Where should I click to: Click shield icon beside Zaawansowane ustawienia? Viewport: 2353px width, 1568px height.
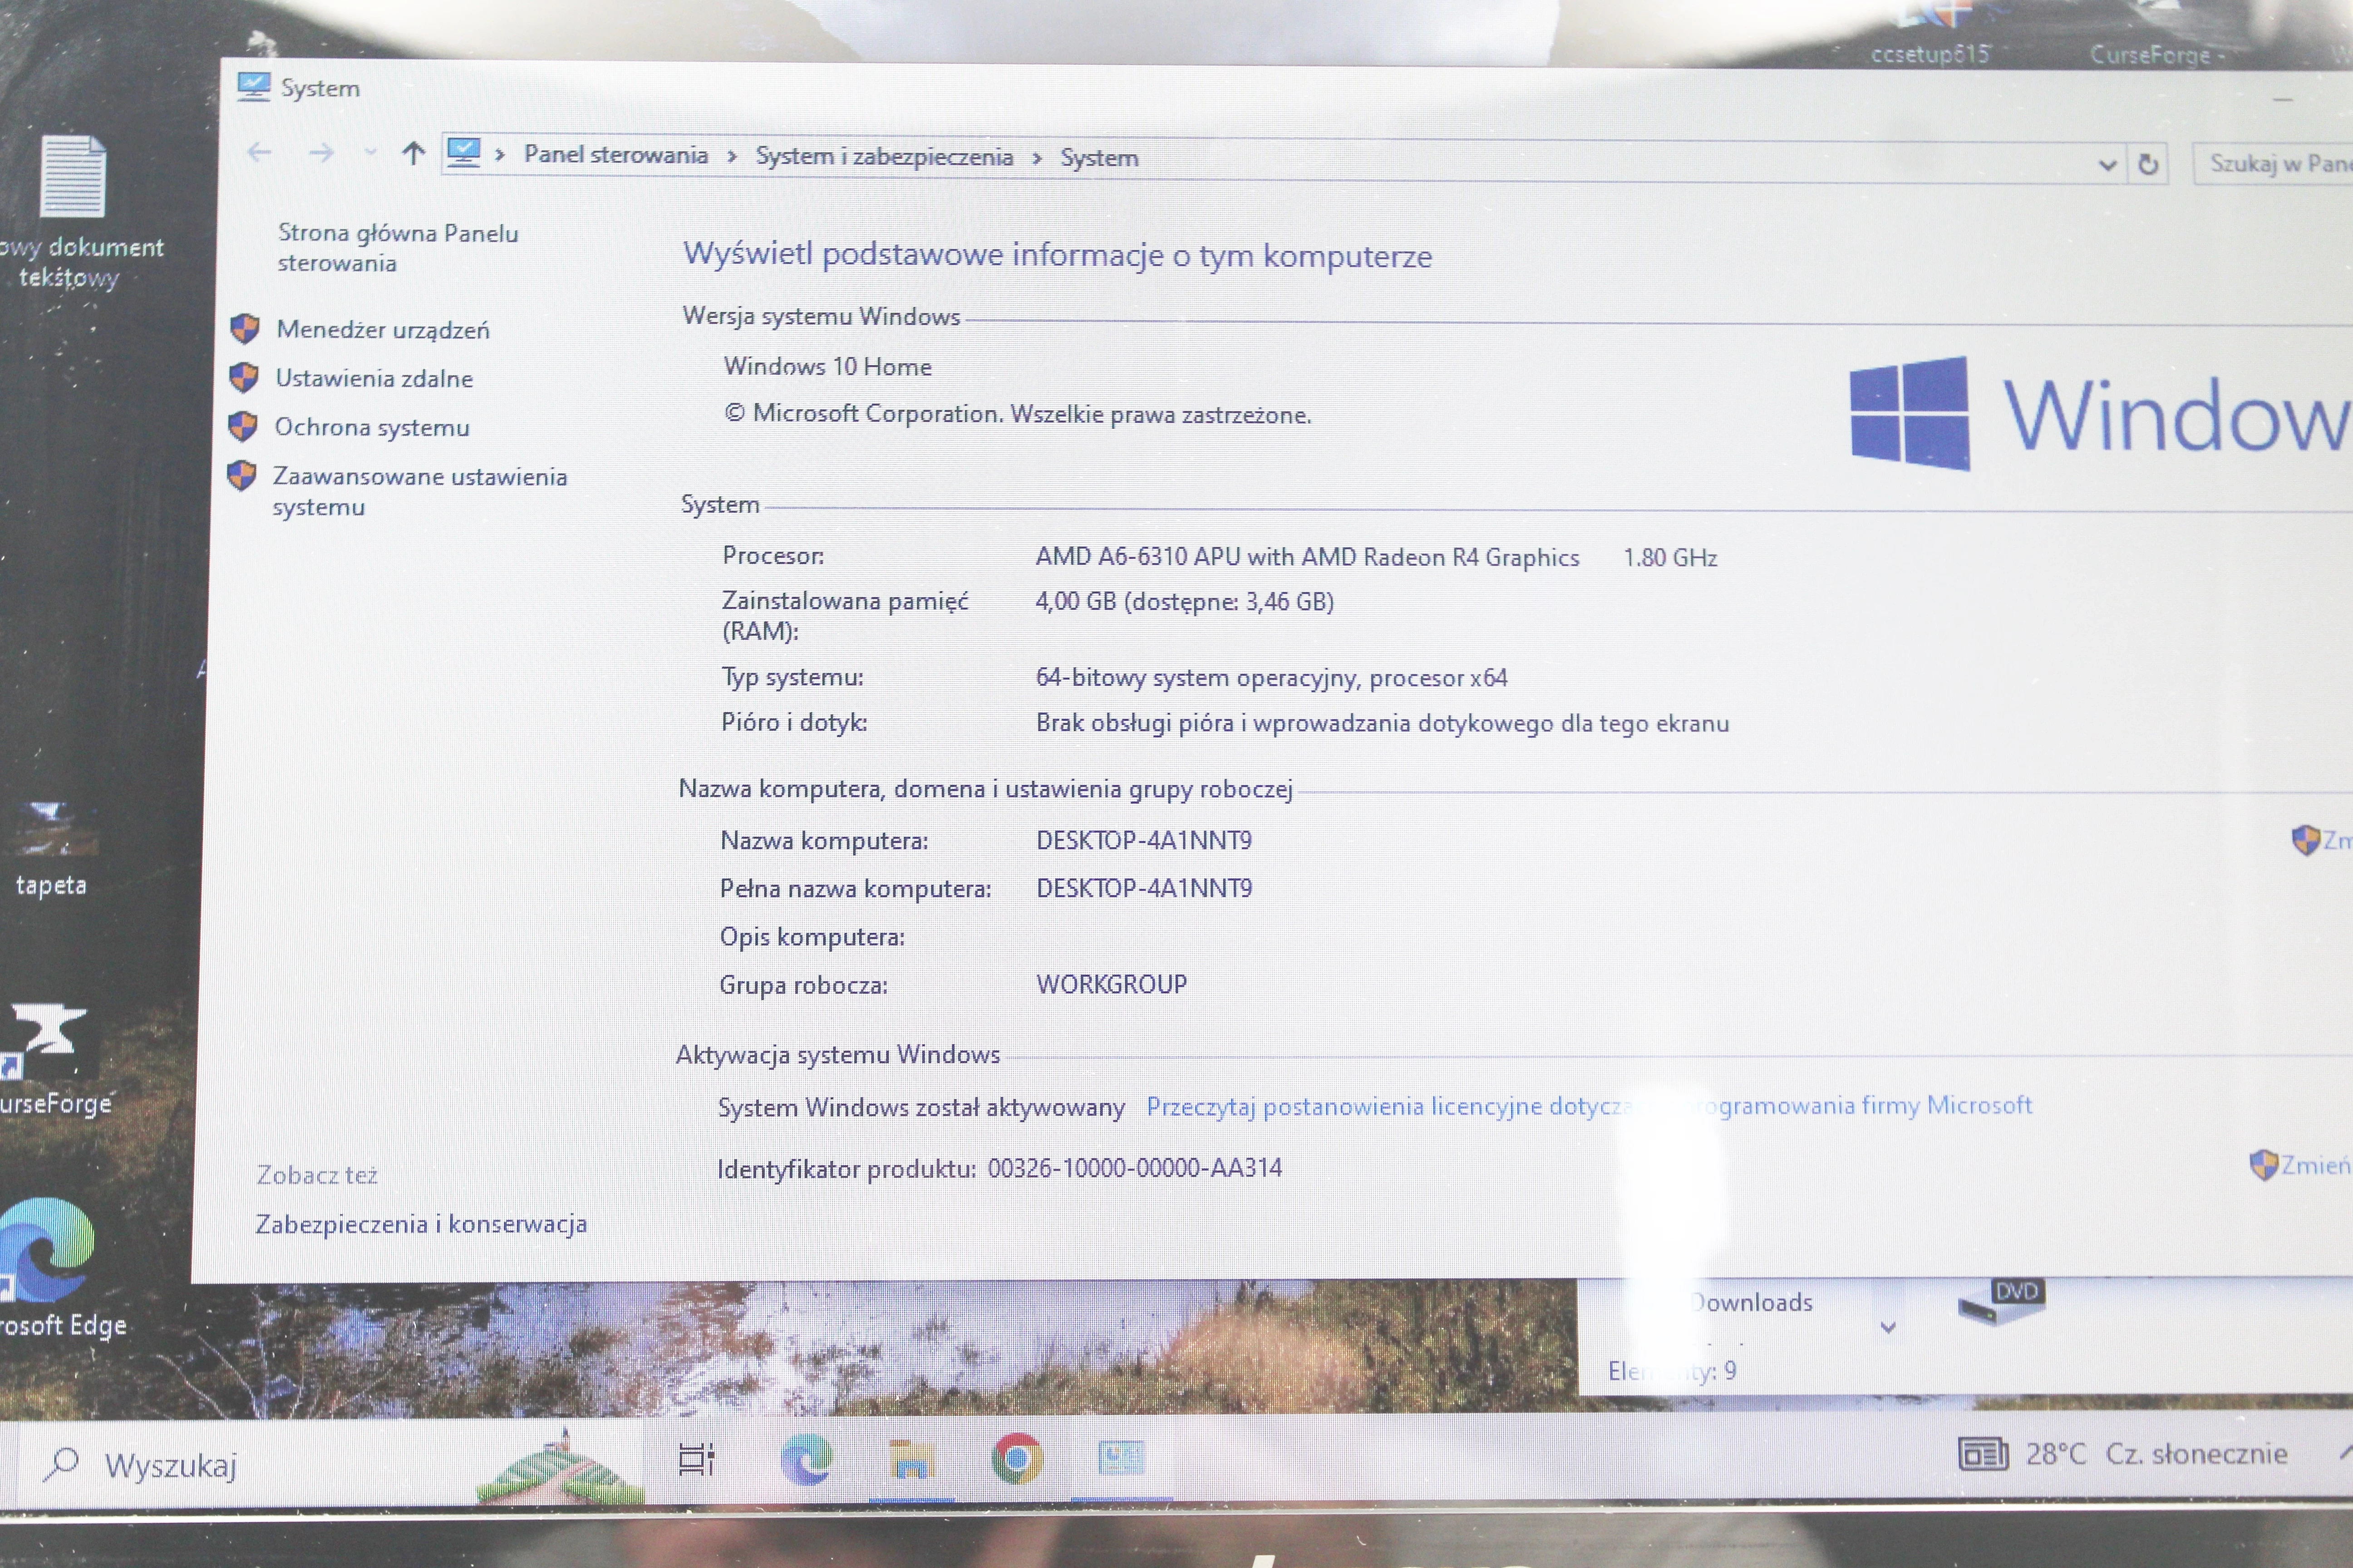[x=241, y=475]
